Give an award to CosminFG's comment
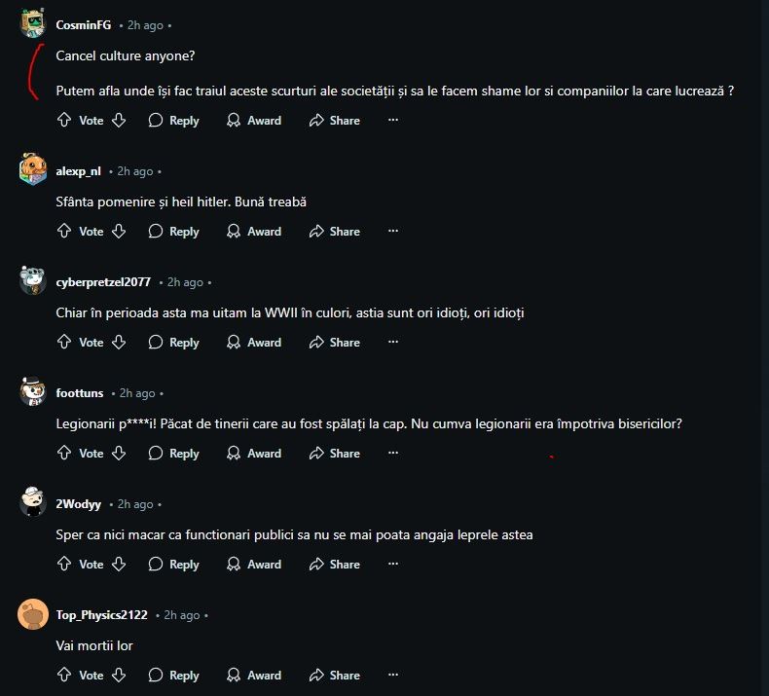The height and width of the screenshot is (696, 769). pyautogui.click(x=253, y=121)
